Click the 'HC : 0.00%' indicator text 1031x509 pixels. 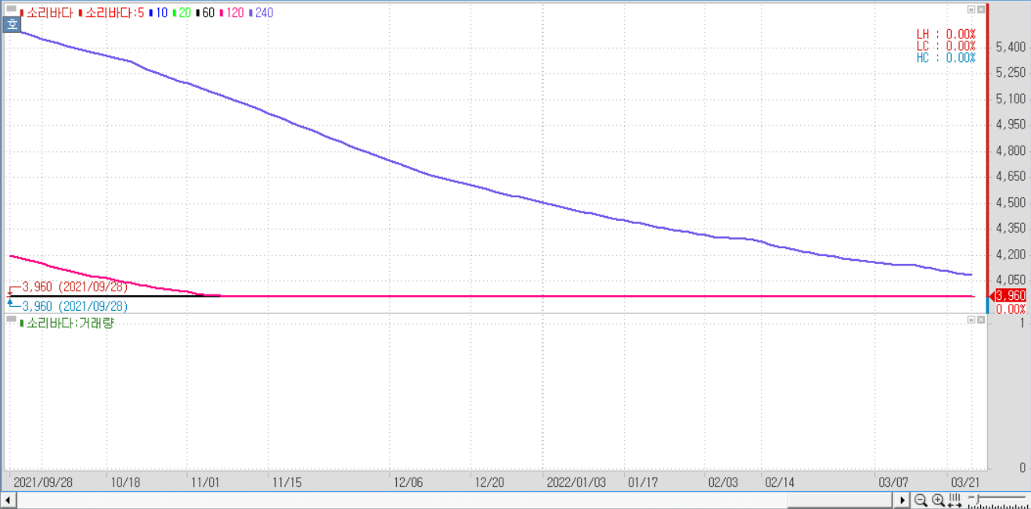[x=946, y=58]
